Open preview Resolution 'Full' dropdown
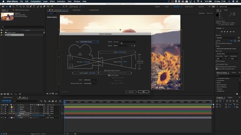 pos(235,58)
